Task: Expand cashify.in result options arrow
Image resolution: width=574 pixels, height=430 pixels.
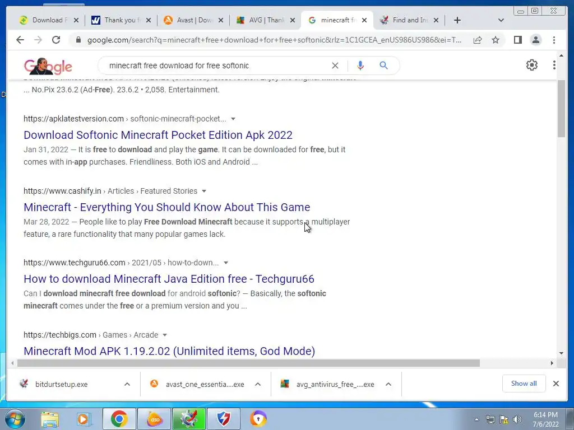Action: 204,191
